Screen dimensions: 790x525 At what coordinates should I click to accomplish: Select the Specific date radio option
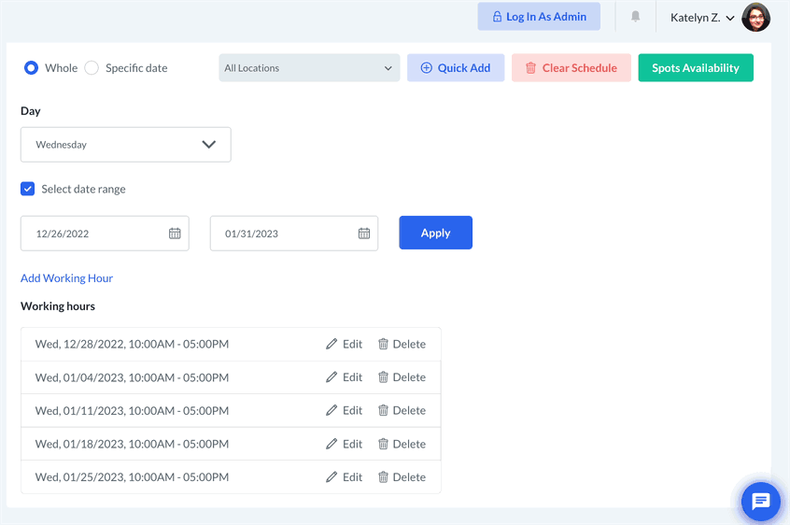(x=92, y=68)
